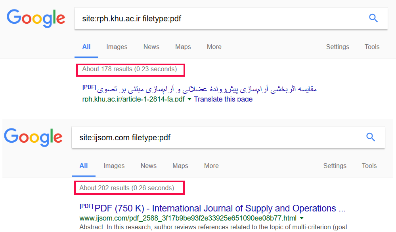
Task: Click the Translate this page link
Action: [223, 99]
